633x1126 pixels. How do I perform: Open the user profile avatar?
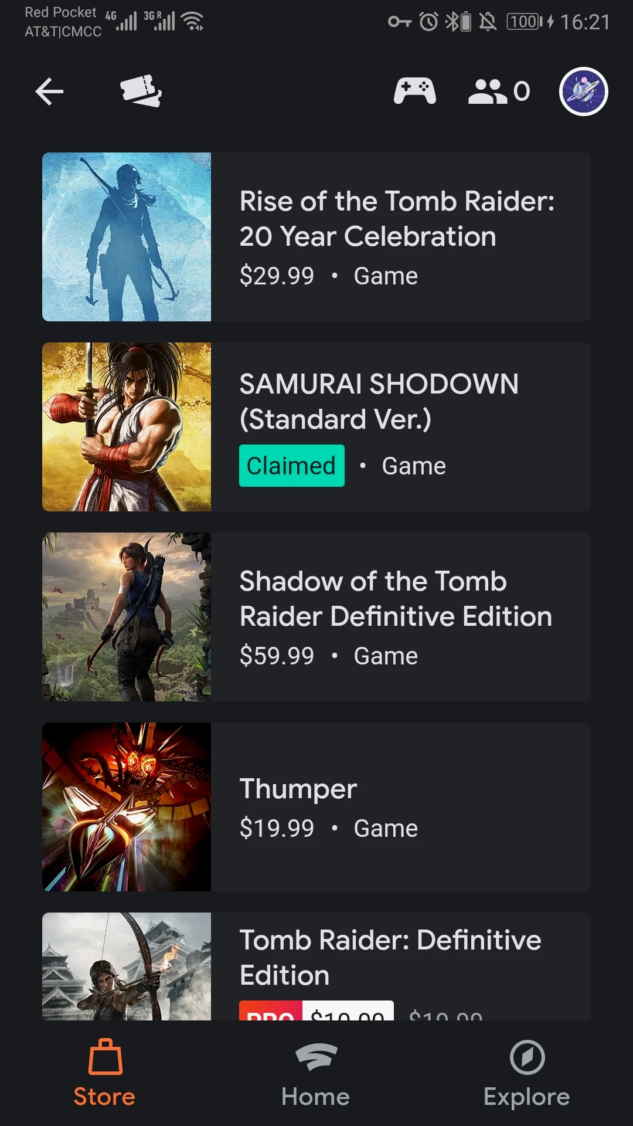click(583, 91)
